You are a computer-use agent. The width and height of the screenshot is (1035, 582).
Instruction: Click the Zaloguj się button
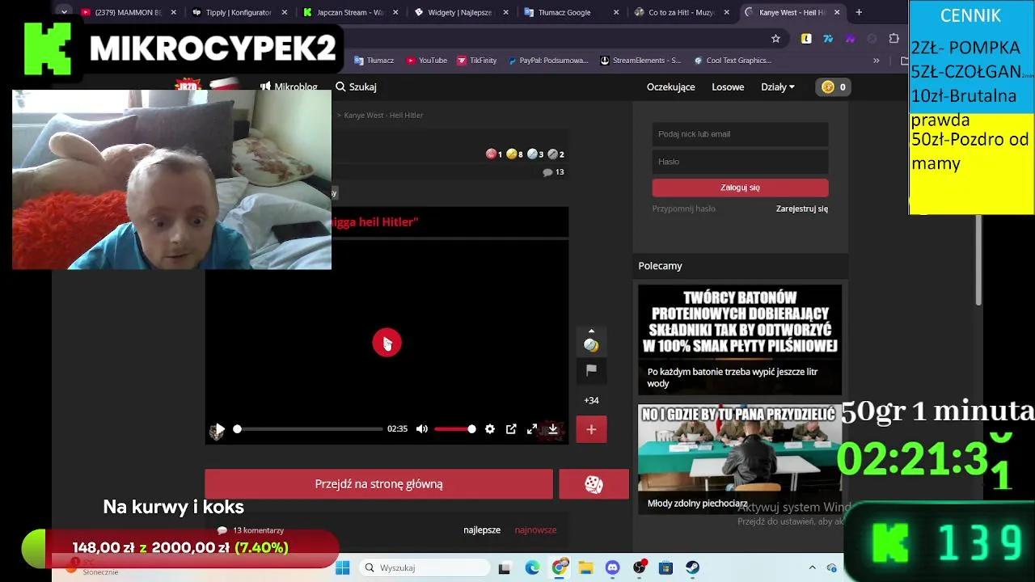click(x=740, y=188)
